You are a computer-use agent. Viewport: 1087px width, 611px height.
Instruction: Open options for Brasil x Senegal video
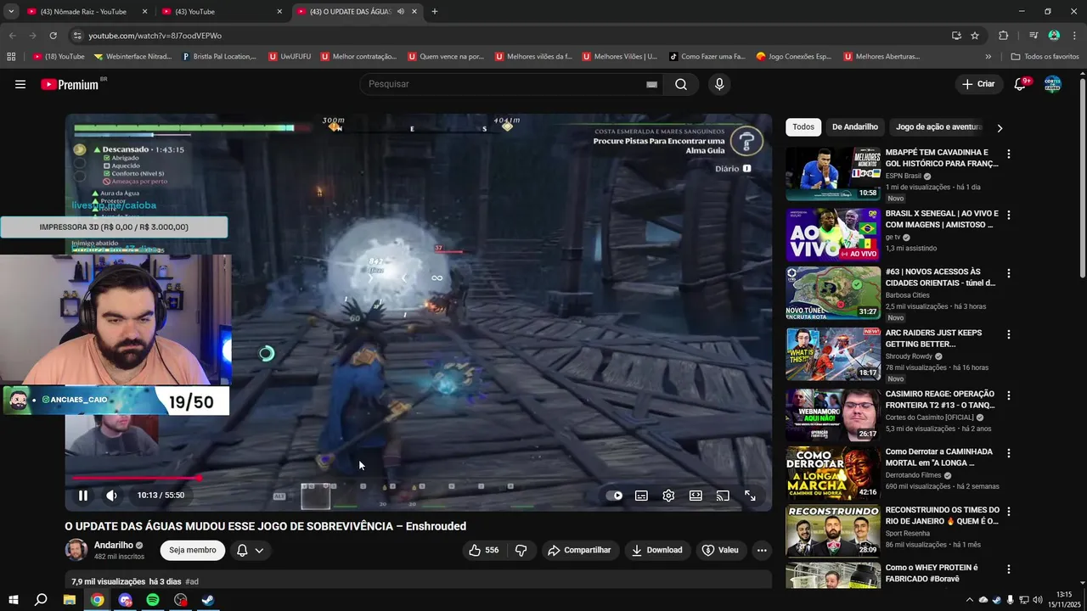point(1009,214)
